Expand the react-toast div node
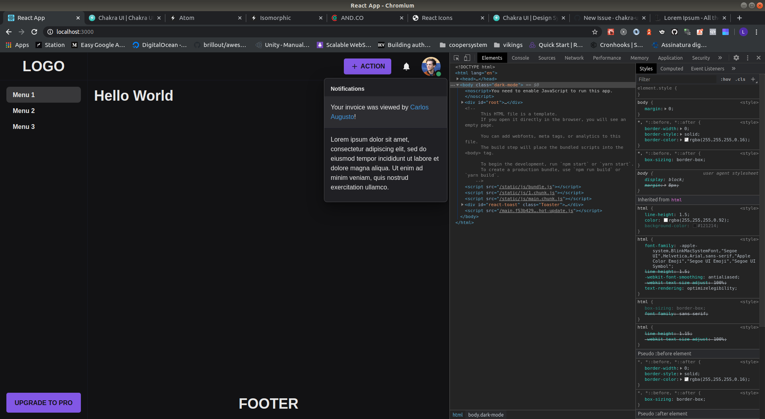Image resolution: width=765 pixels, height=419 pixels. coord(462,205)
